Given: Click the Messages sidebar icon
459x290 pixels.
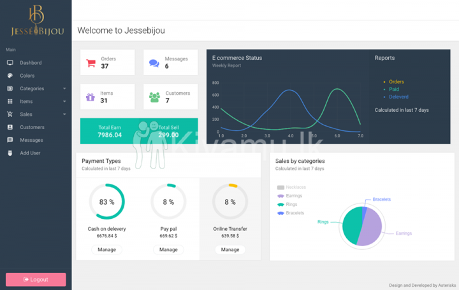Looking at the screenshot, I should coord(10,140).
